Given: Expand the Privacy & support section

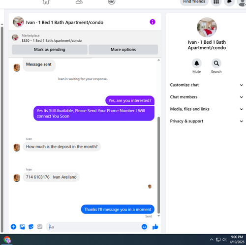Looking at the screenshot, I should pos(207,121).
